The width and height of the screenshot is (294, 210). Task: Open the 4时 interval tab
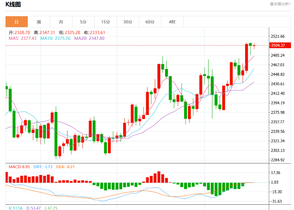click(x=172, y=22)
